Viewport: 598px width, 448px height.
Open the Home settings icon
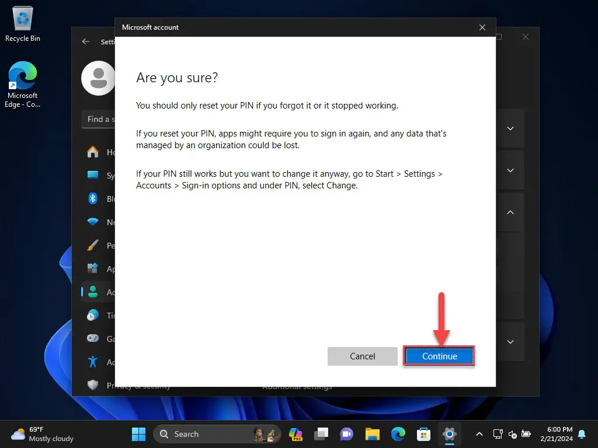coord(93,152)
